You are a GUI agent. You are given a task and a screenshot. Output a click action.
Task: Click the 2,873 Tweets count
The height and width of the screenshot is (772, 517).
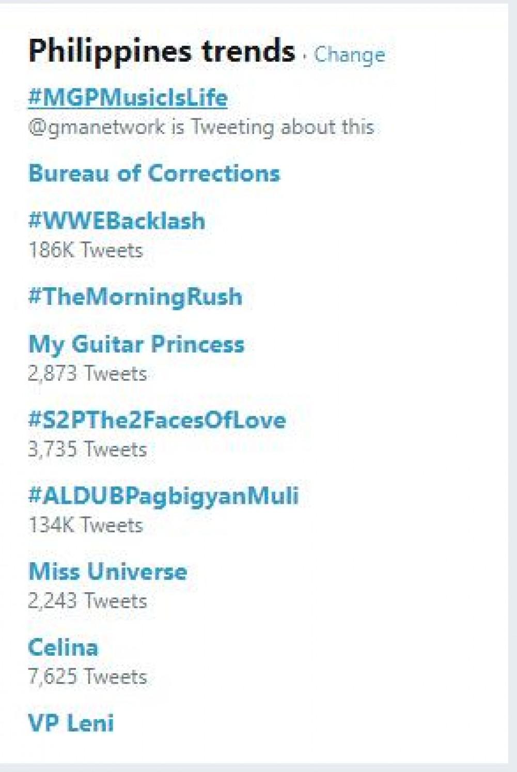point(87,373)
